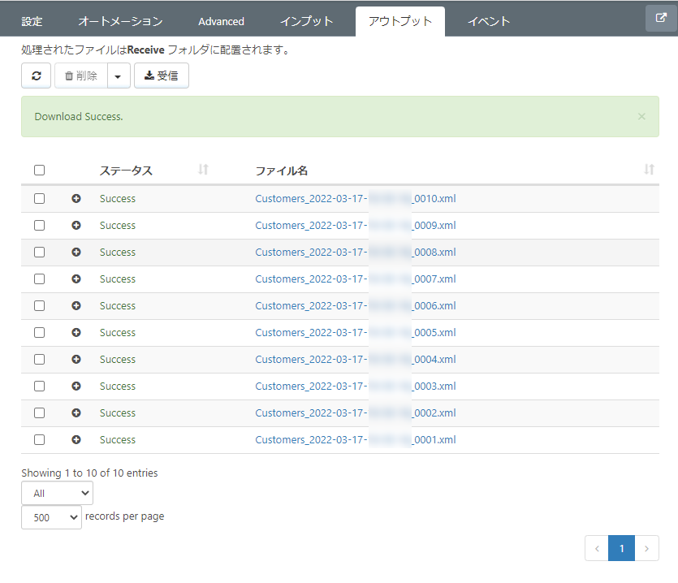Switch to the インプット tab

point(307,21)
